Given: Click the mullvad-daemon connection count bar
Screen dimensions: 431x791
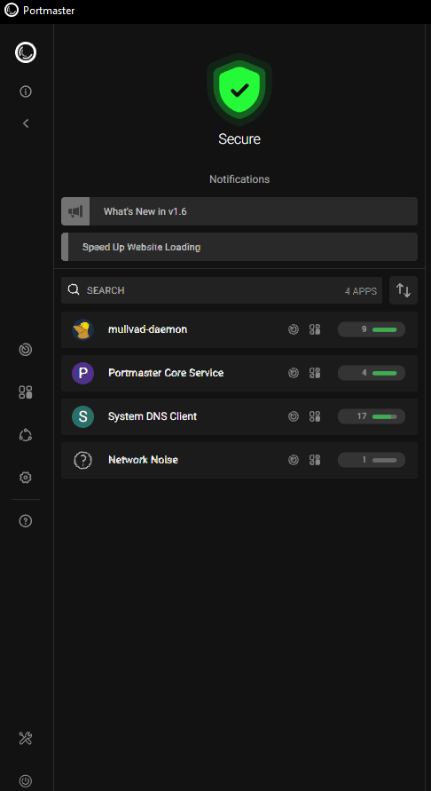Looking at the screenshot, I should click(372, 329).
